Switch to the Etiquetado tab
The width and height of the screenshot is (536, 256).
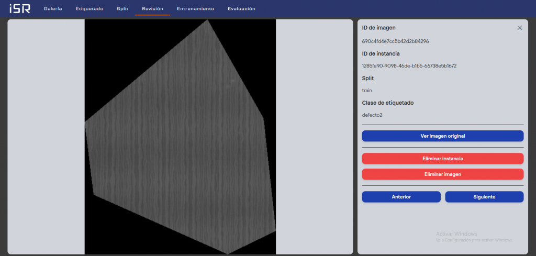tap(90, 9)
